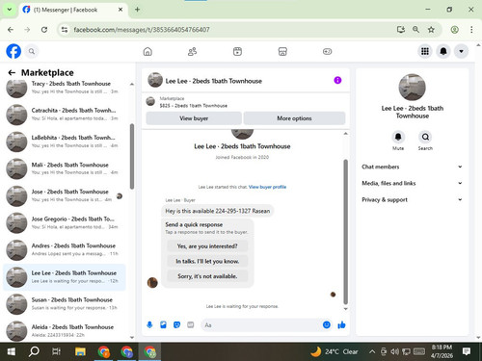Open Chrome zoom magnifier icon
Screen dimensions: 482x361
(x=415, y=30)
